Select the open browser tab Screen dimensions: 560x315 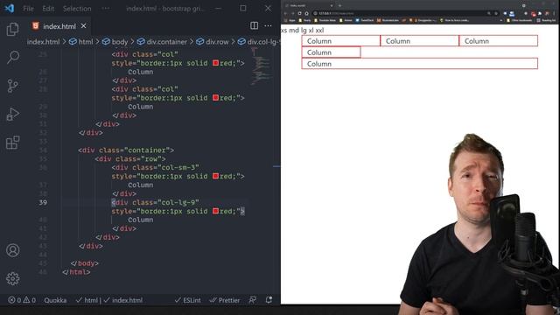(309, 5)
